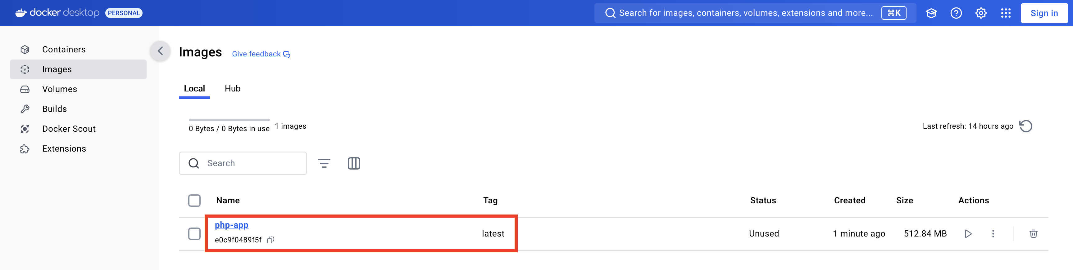
Task: Open the filter options for images
Action: point(324,163)
